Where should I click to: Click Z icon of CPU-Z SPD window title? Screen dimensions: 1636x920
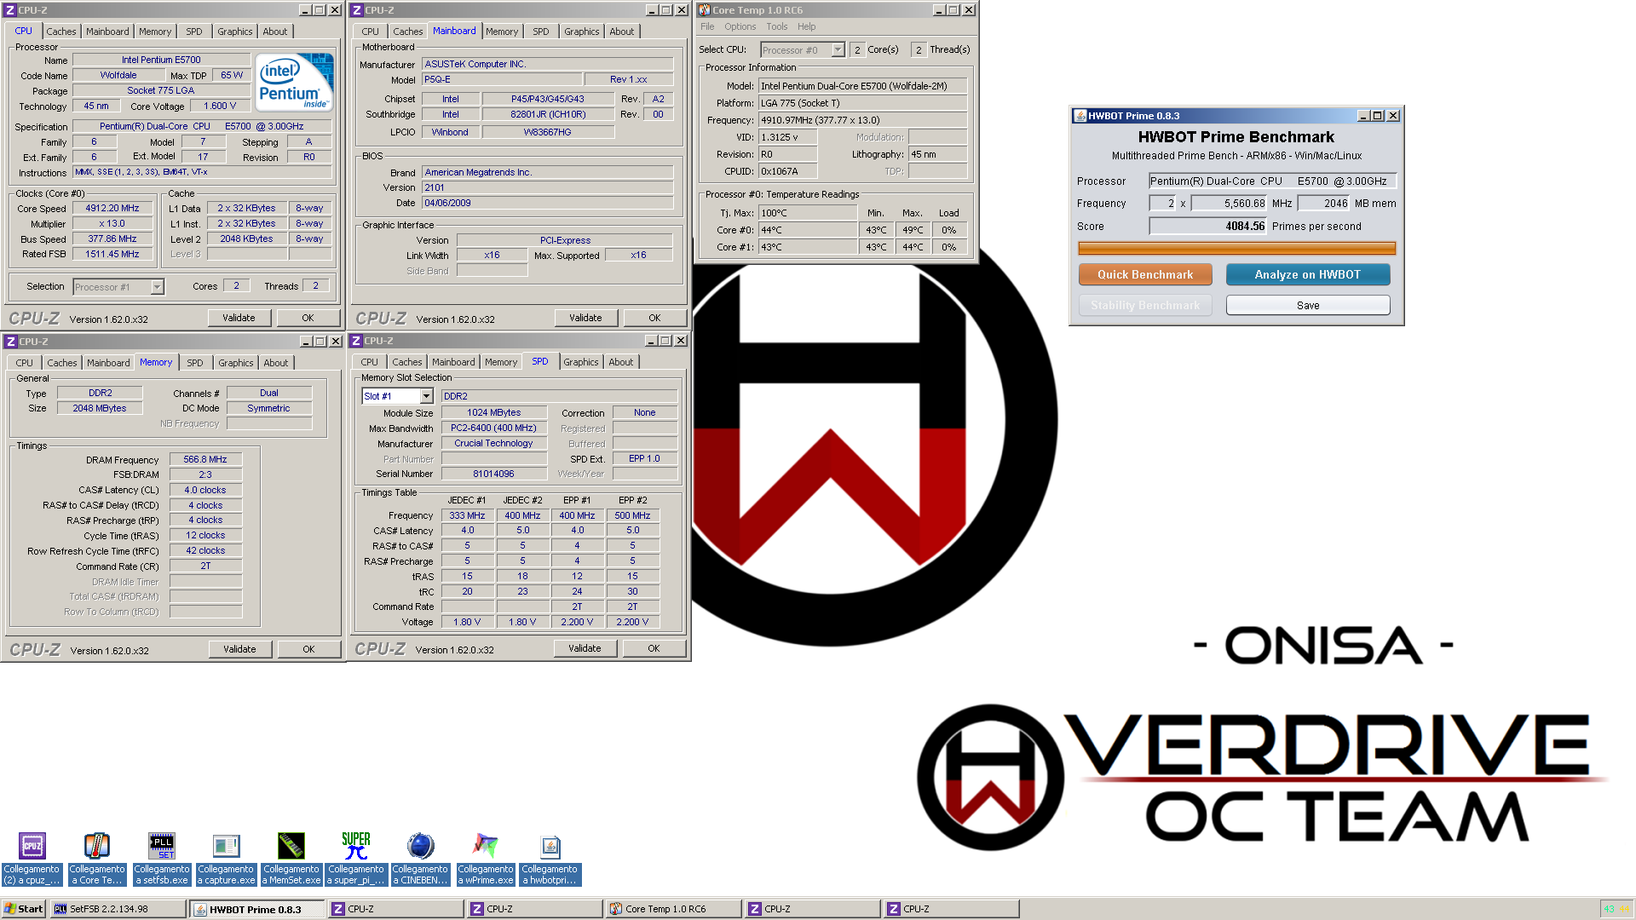click(356, 341)
